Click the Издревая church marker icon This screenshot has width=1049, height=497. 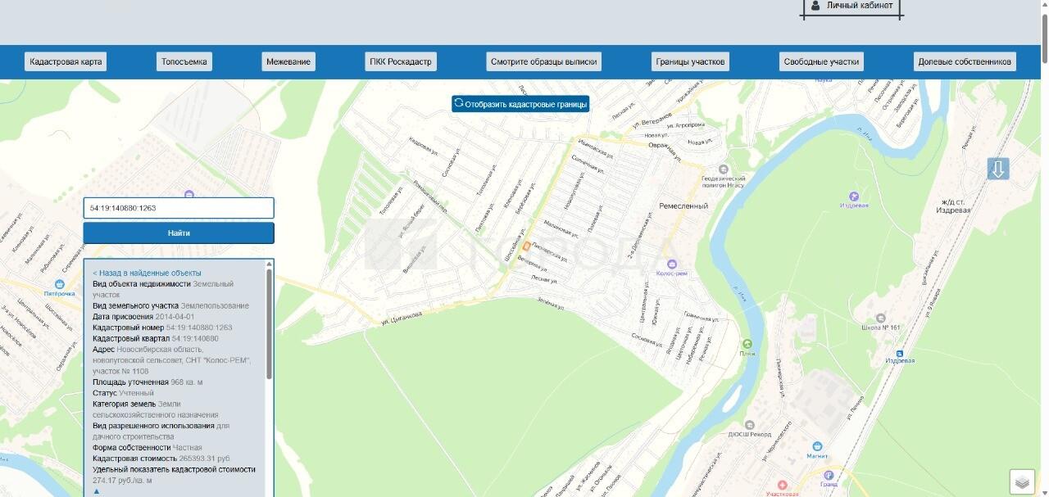pyautogui.click(x=854, y=196)
